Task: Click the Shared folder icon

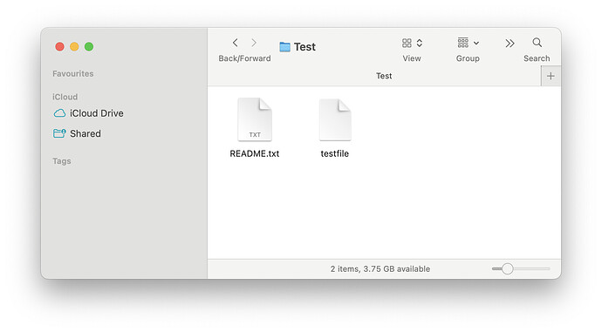Action: [x=59, y=133]
